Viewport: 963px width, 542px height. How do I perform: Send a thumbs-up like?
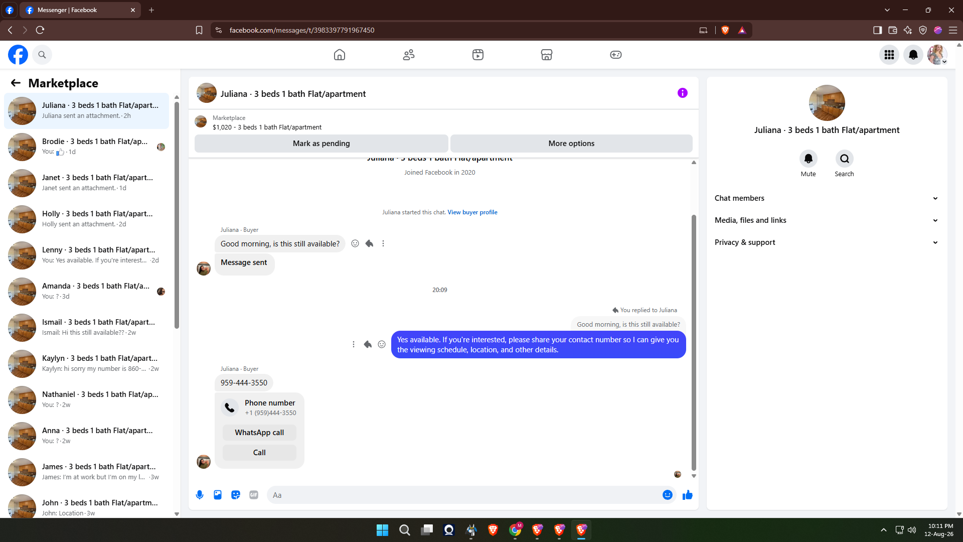click(x=688, y=495)
